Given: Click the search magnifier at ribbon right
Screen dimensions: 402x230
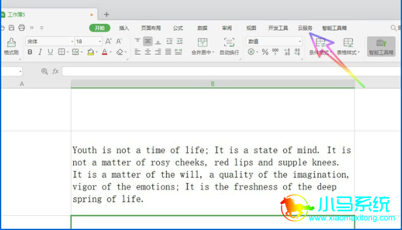Looking at the screenshot, I should click(x=393, y=28).
